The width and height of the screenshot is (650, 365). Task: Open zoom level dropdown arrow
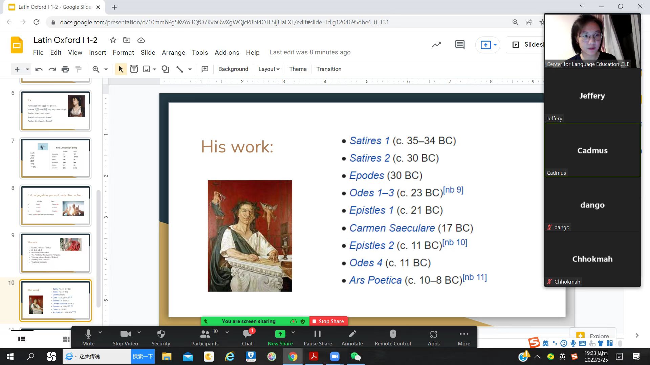[106, 69]
